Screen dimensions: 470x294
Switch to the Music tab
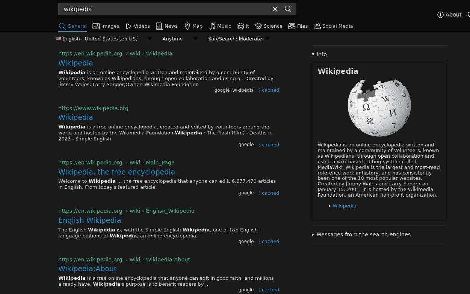point(220,26)
